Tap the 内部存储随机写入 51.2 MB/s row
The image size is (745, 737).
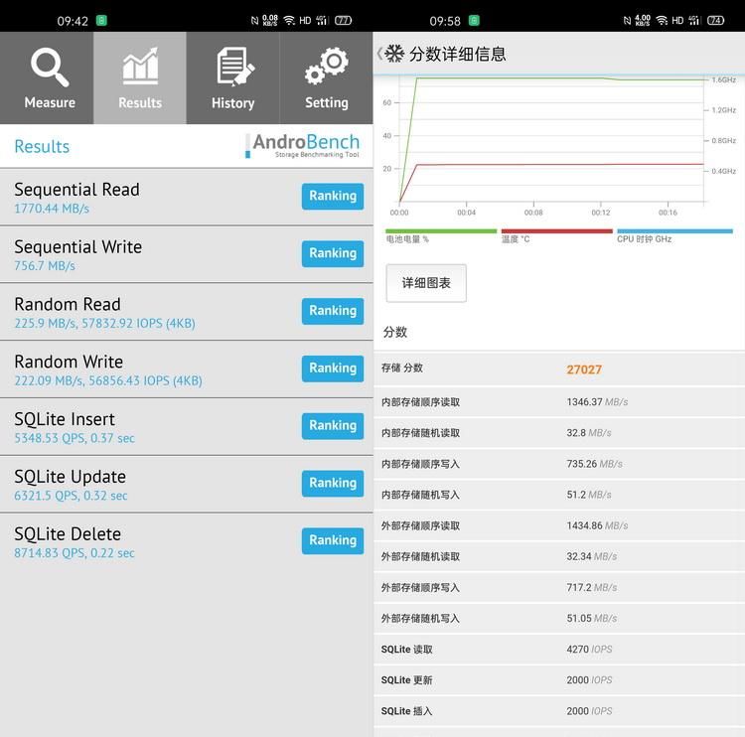[558, 495]
